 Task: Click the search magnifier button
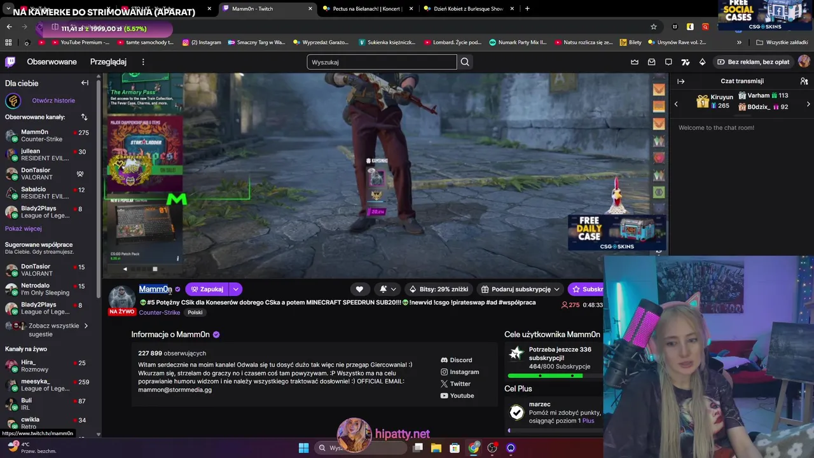pyautogui.click(x=465, y=62)
